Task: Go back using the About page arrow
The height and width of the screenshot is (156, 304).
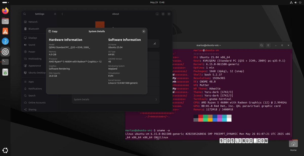Action: [62, 14]
